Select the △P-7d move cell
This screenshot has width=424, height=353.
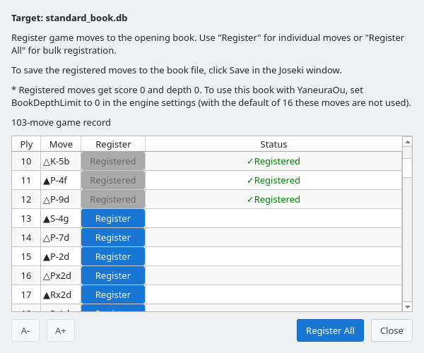pyautogui.click(x=61, y=237)
